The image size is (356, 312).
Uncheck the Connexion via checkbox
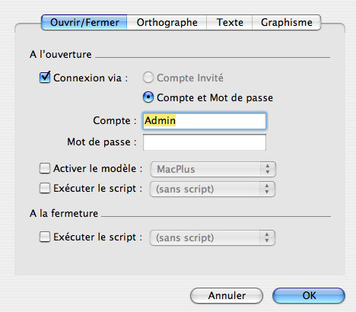tap(45, 78)
